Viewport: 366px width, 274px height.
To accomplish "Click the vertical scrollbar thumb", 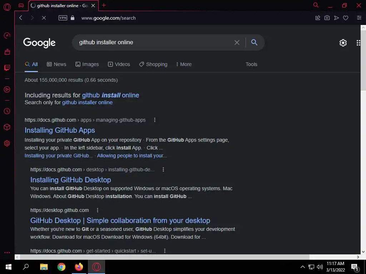I will 363,61.
